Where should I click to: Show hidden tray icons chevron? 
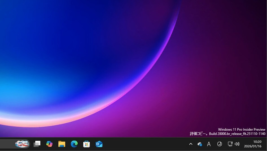point(191,144)
